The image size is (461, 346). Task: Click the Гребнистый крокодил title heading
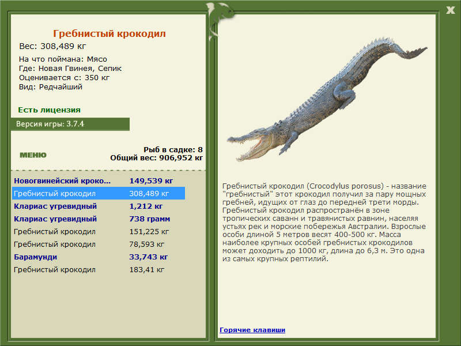(109, 33)
